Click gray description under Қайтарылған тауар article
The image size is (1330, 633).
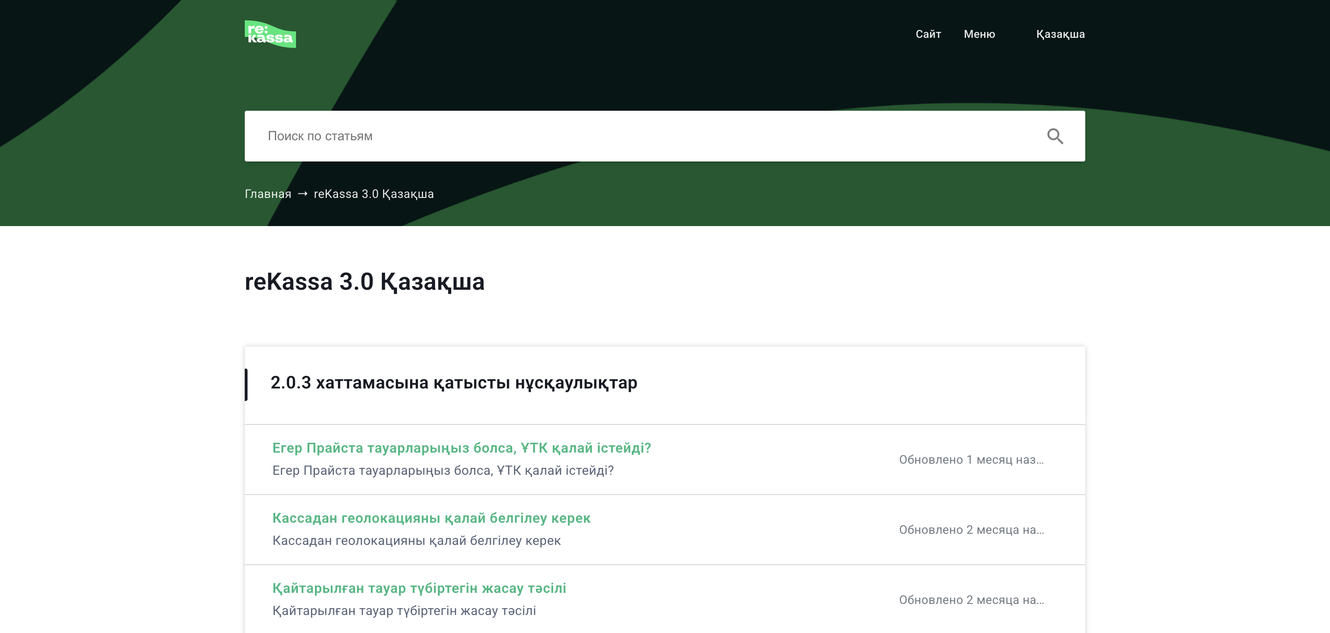404,611
